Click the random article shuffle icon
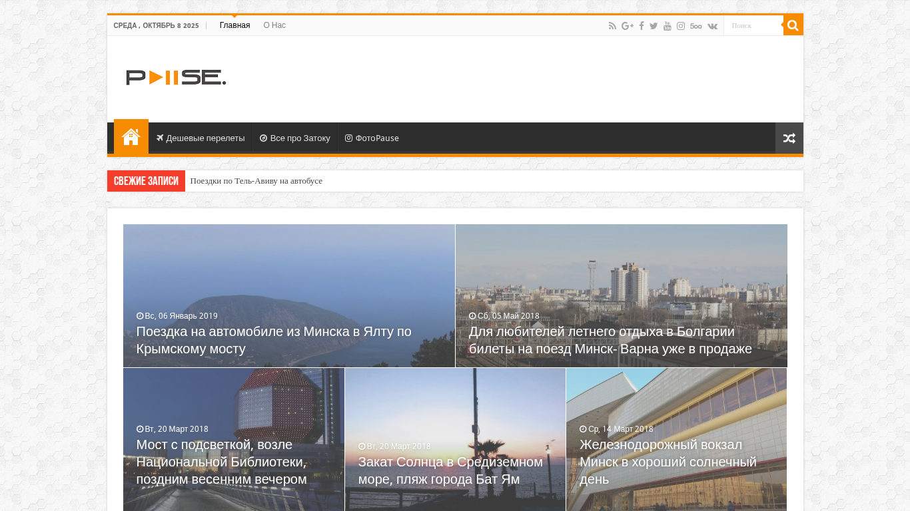Screen dimensions: 910x511 pyautogui.click(x=789, y=138)
